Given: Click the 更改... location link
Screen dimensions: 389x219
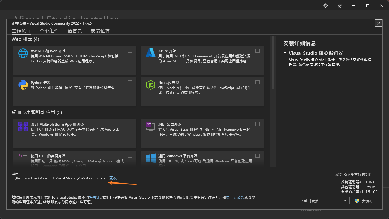Looking at the screenshot, I should pos(114,178).
